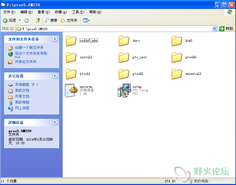Collapse the 详细信息 panel
The width and height of the screenshot is (236, 185).
point(55,122)
